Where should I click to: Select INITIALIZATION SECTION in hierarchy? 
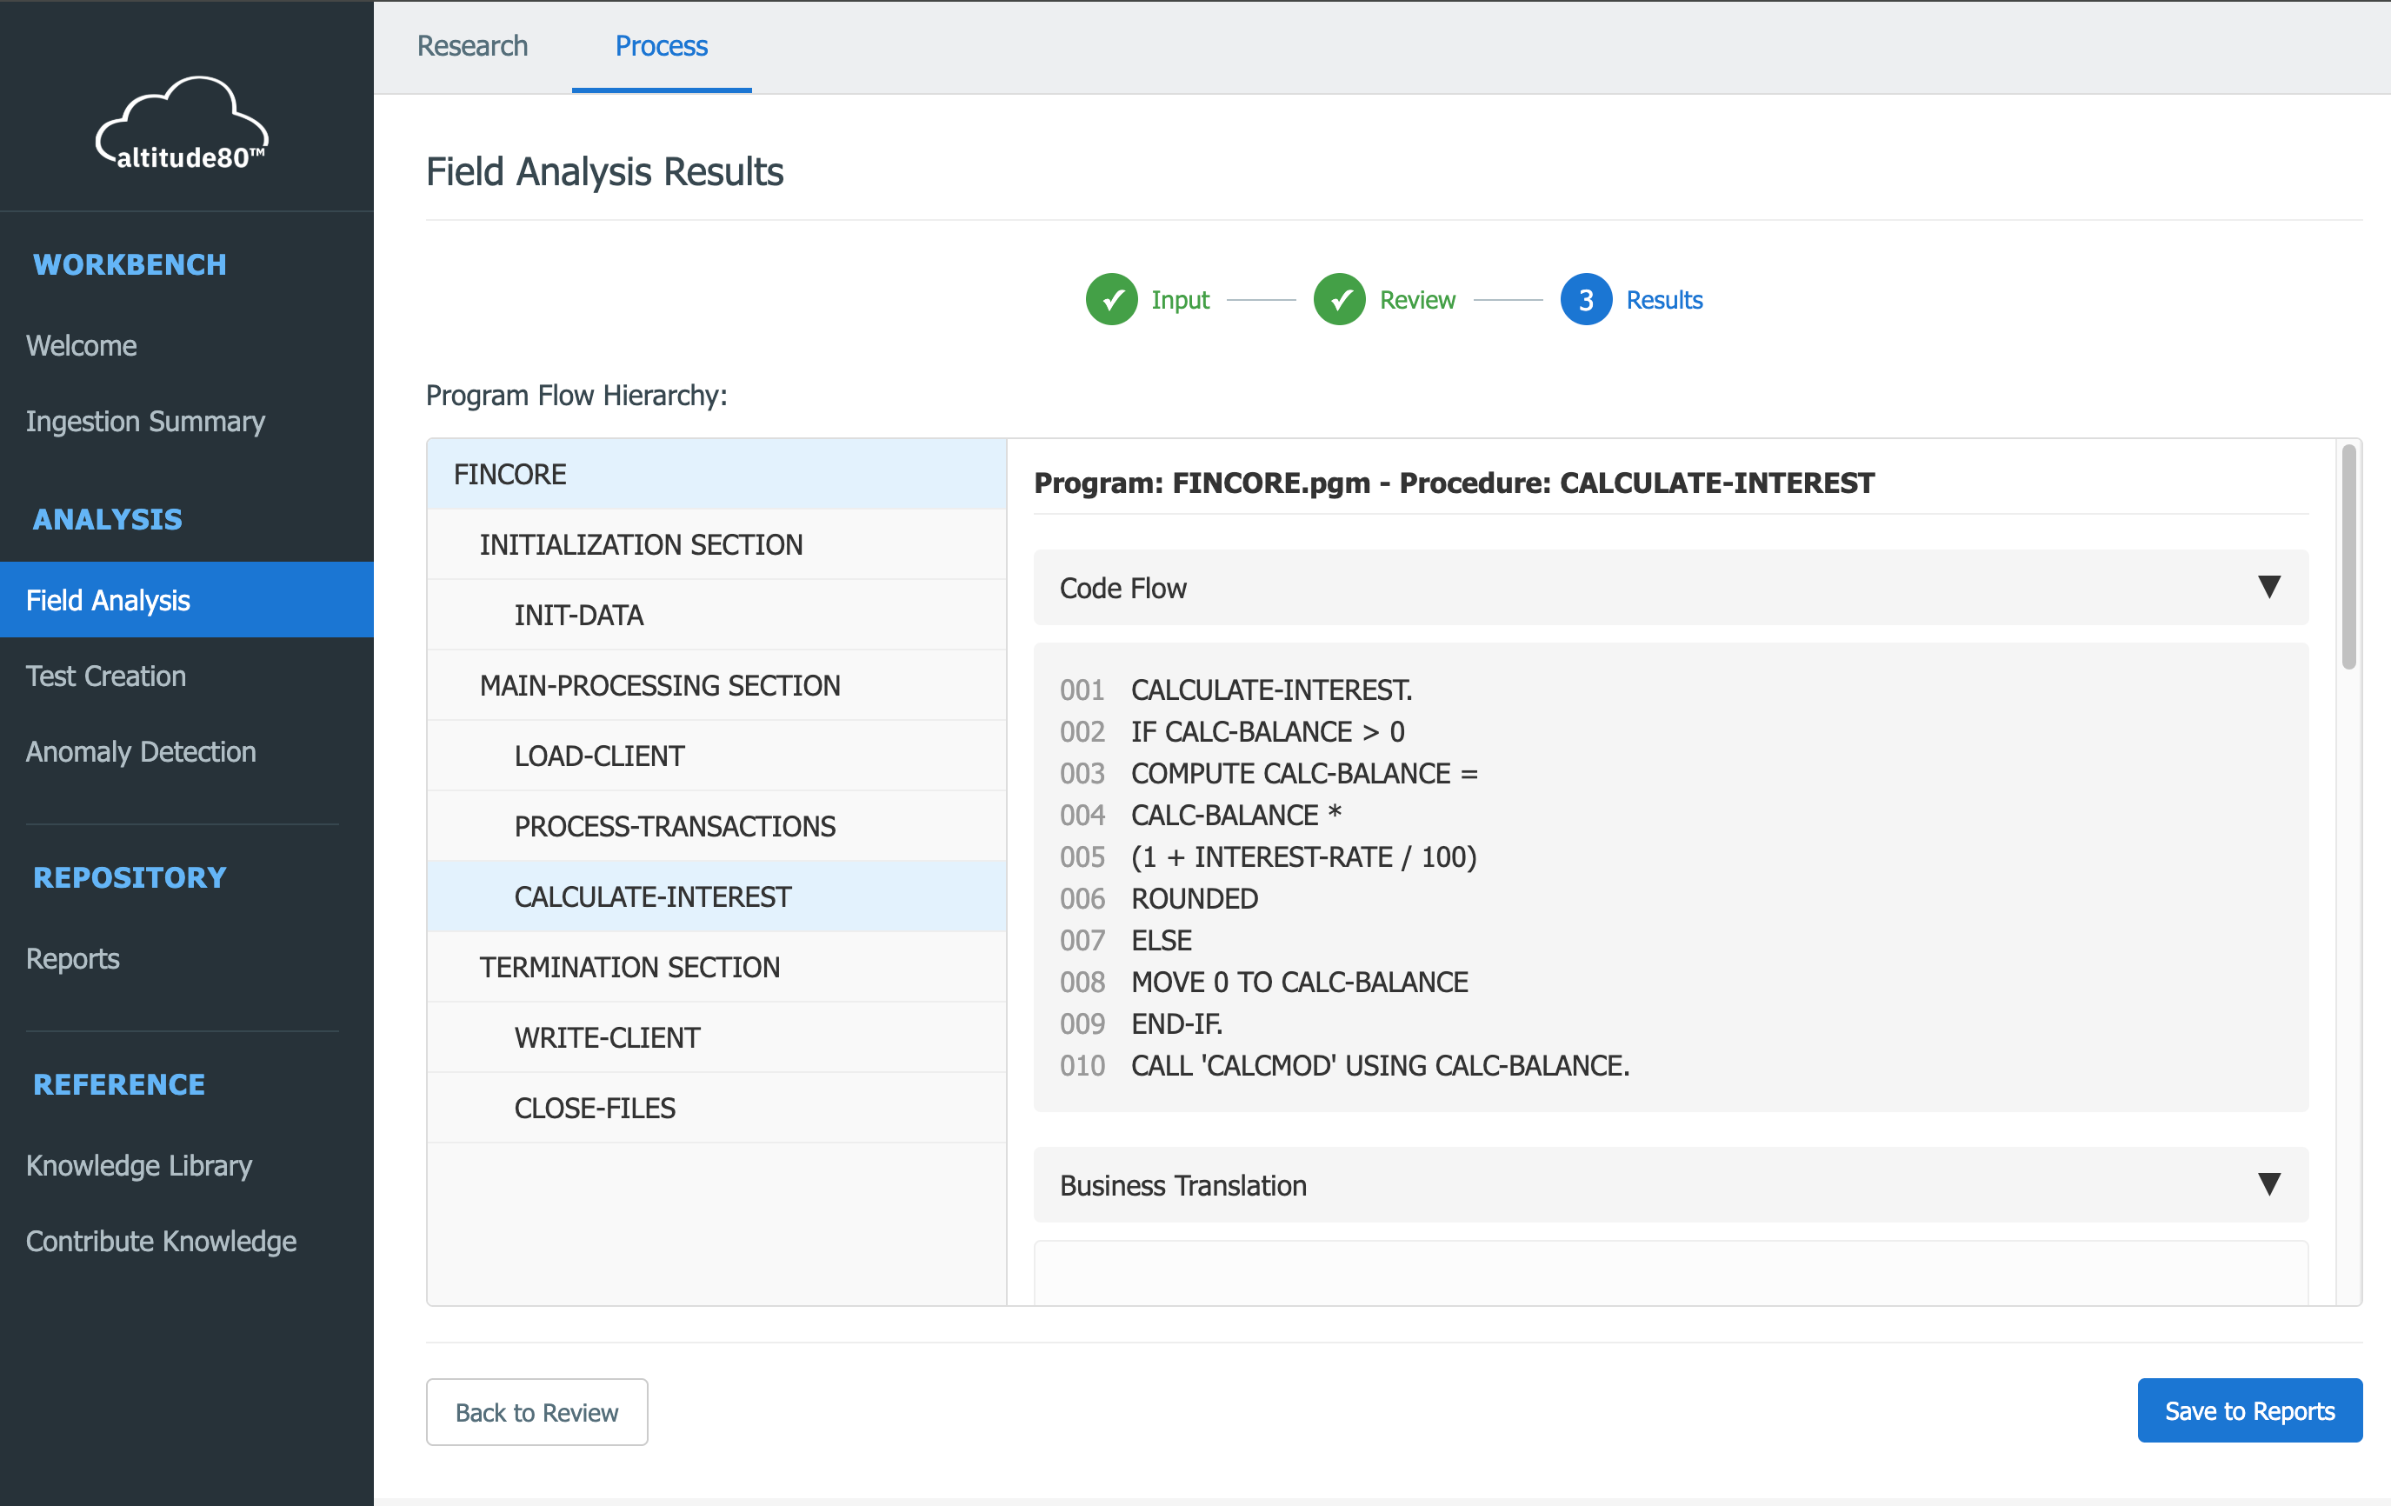coord(716,545)
